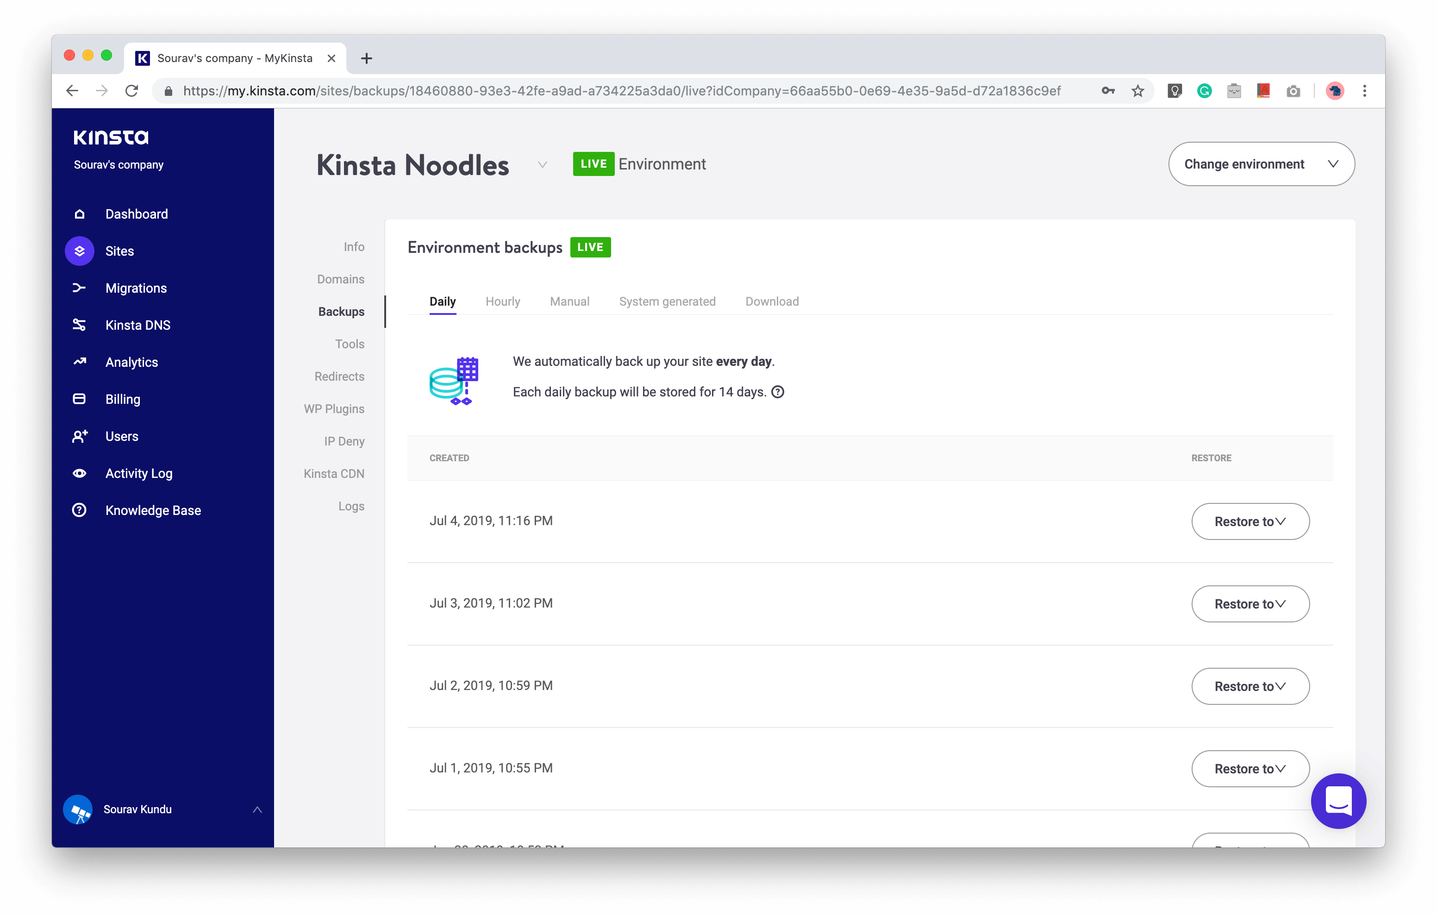This screenshot has width=1437, height=916.
Task: Click the help icon beside 14 days
Action: 778,392
